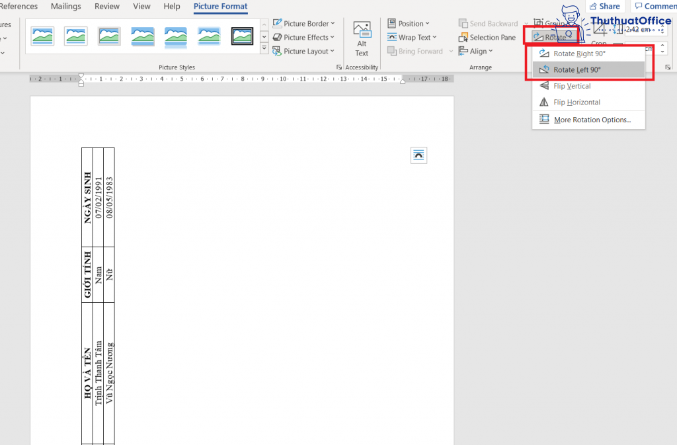This screenshot has width=677, height=445.
Task: Click the layout options icon beside image
Action: (418, 155)
